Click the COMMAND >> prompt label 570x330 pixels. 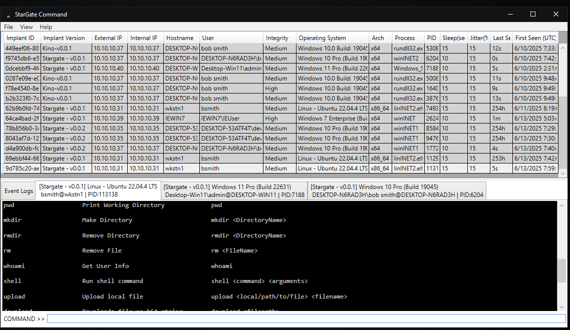click(24, 318)
